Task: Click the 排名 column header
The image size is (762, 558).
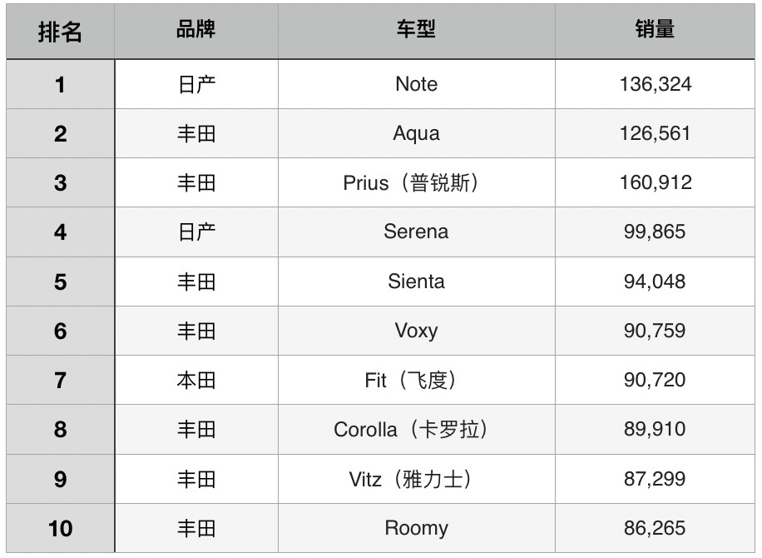Action: 60,32
